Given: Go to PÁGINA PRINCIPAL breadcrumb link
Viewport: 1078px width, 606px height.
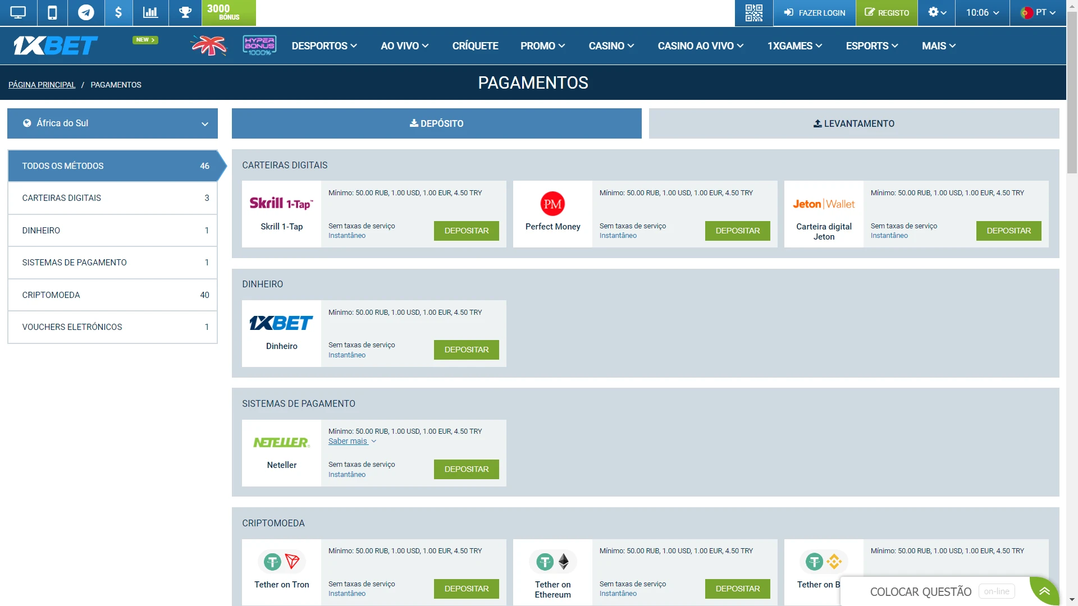Looking at the screenshot, I should pyautogui.click(x=42, y=85).
